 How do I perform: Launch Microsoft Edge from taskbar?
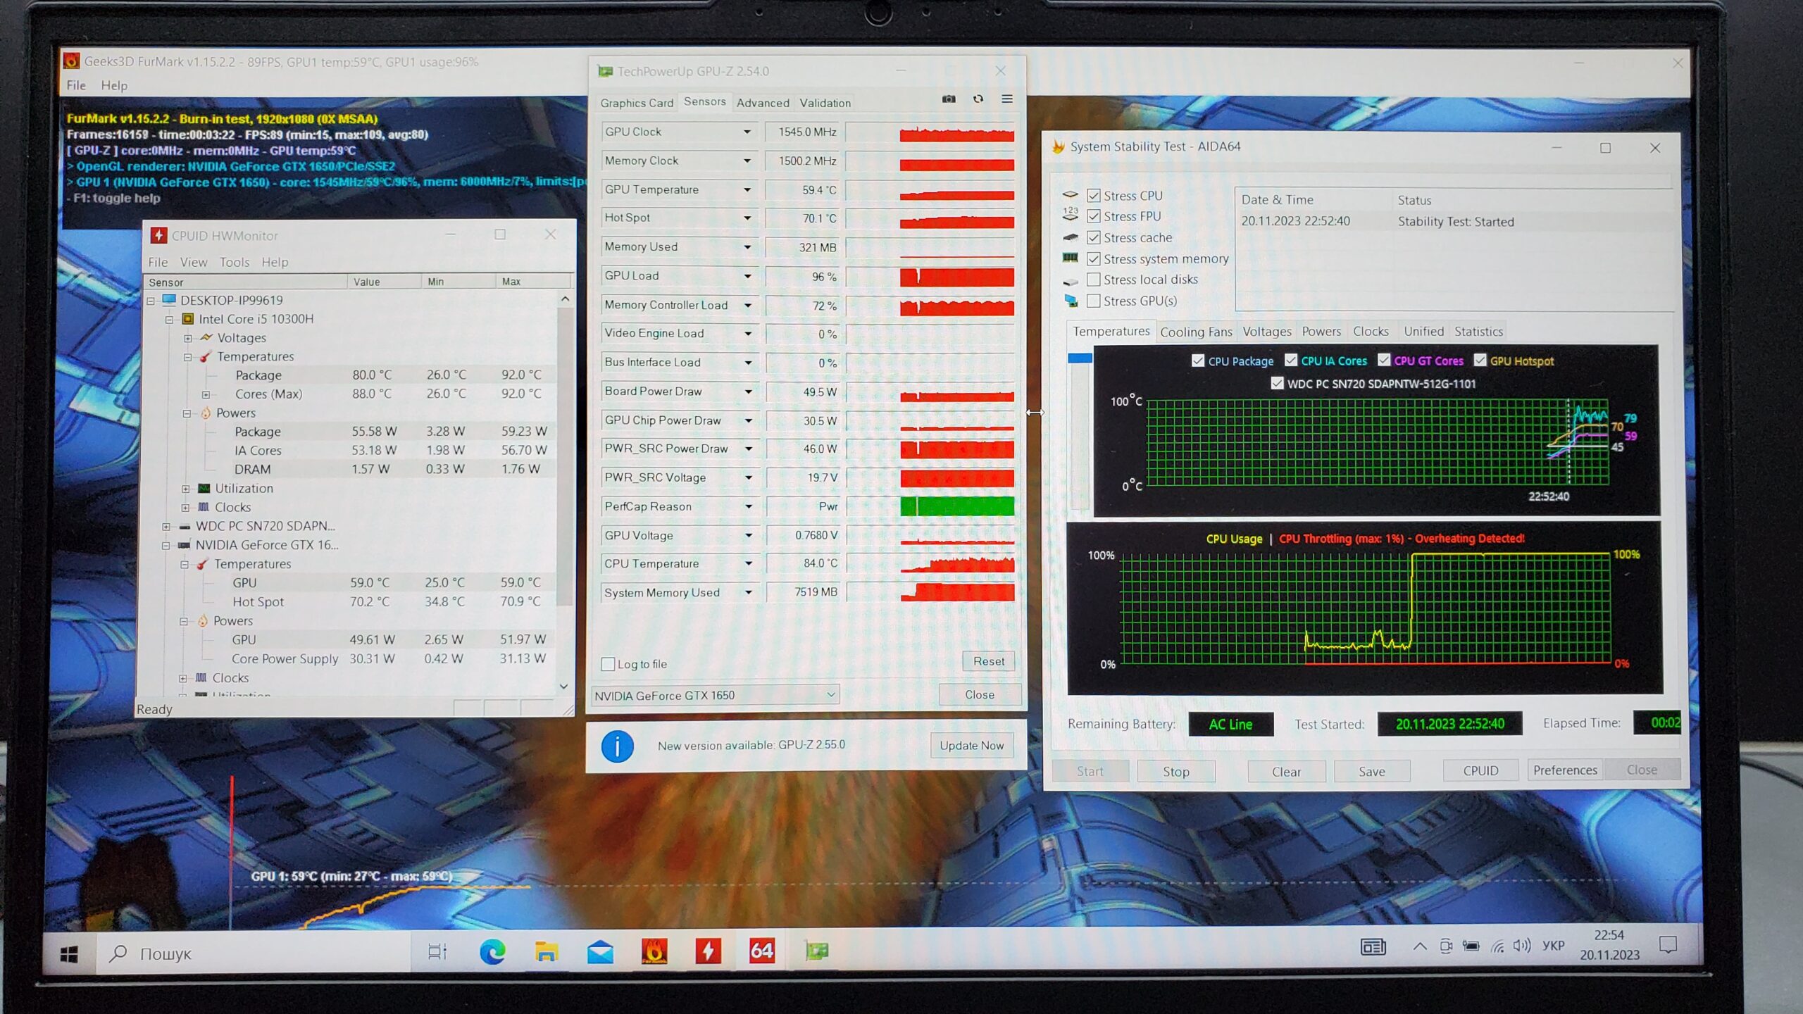click(492, 952)
